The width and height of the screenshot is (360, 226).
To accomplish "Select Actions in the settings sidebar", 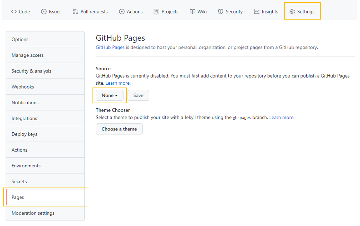I will 45,150.
